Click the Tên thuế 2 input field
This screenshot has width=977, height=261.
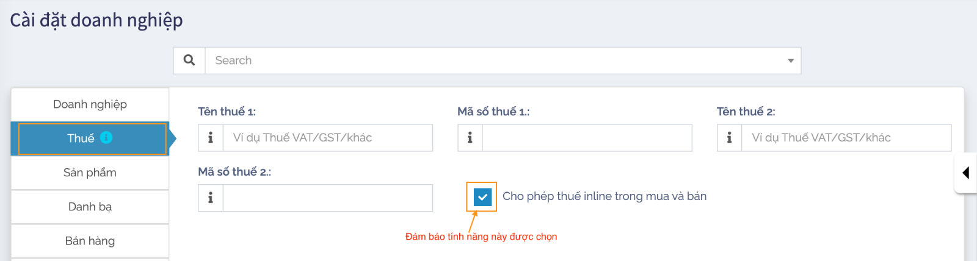[x=846, y=138]
